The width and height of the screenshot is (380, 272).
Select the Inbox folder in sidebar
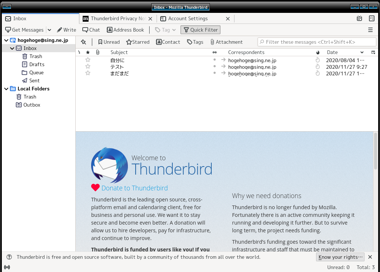coord(30,48)
